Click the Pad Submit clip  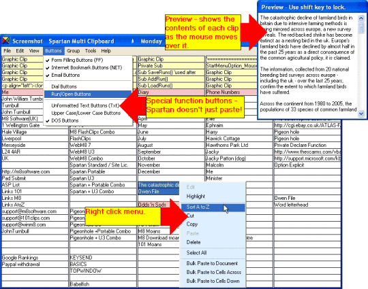click(x=35, y=178)
